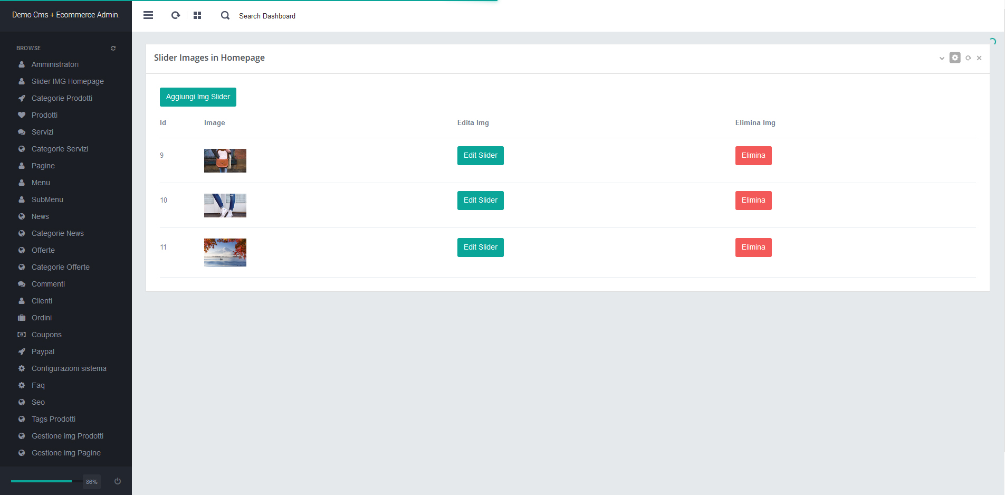Click the Search Dashboard input field
This screenshot has height=495, width=1005.
click(267, 16)
